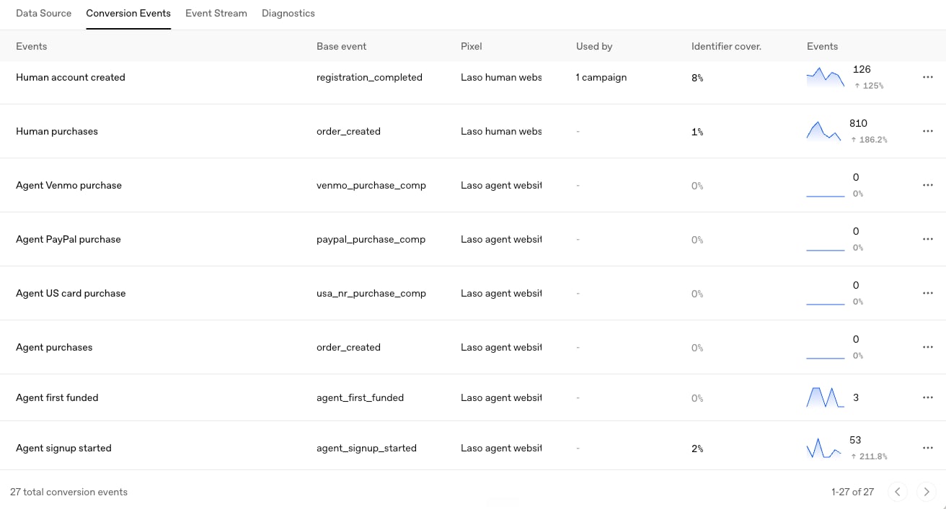Screen dimensions: 946x509
Task: Click the Identifier cover. column header
Action: click(x=726, y=46)
